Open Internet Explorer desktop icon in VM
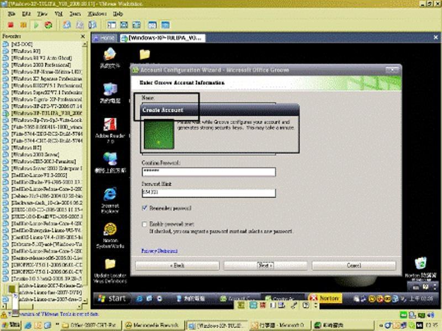This screenshot has width=442, height=331. coord(110,200)
